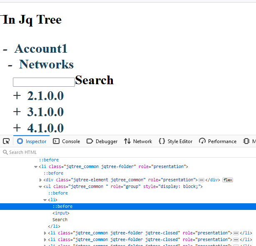
Task: Select the highlighted ::before pseudo-element row
Action: (x=128, y=207)
